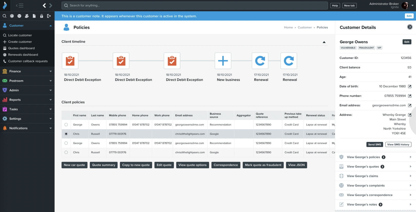Click the people group icon in sidebar toolbar
Image resolution: width=416 pixels, height=212 pixels.
(x=27, y=16)
